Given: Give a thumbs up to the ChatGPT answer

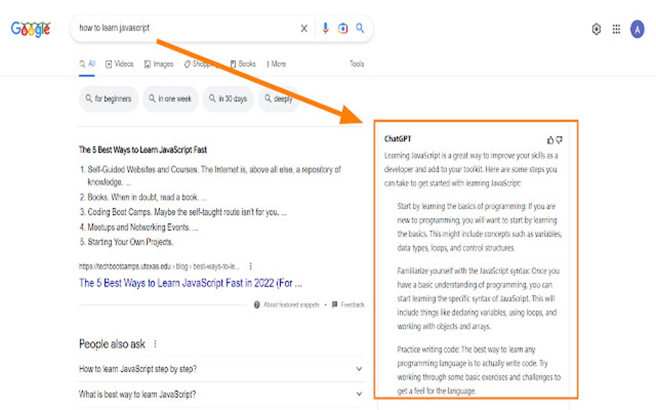Looking at the screenshot, I should [x=550, y=138].
